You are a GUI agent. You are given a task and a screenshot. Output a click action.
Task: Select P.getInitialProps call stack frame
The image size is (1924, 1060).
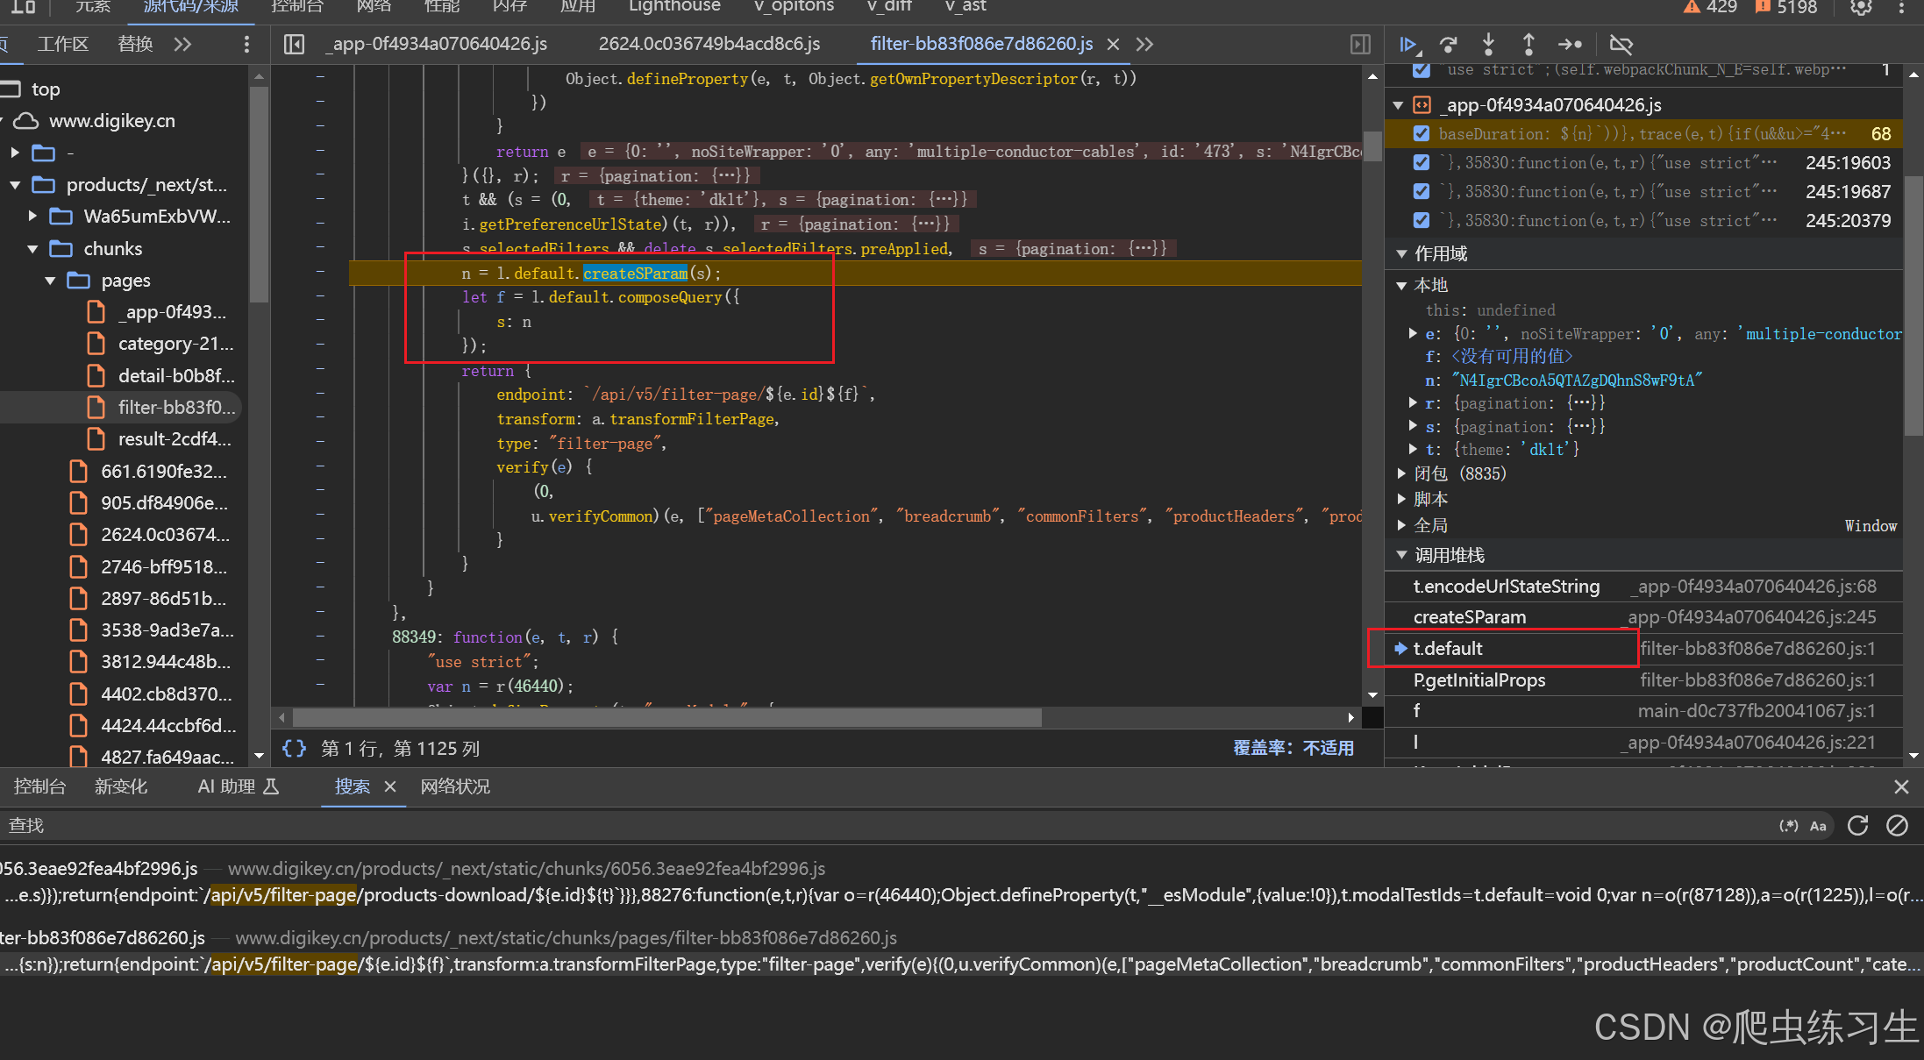(1479, 680)
